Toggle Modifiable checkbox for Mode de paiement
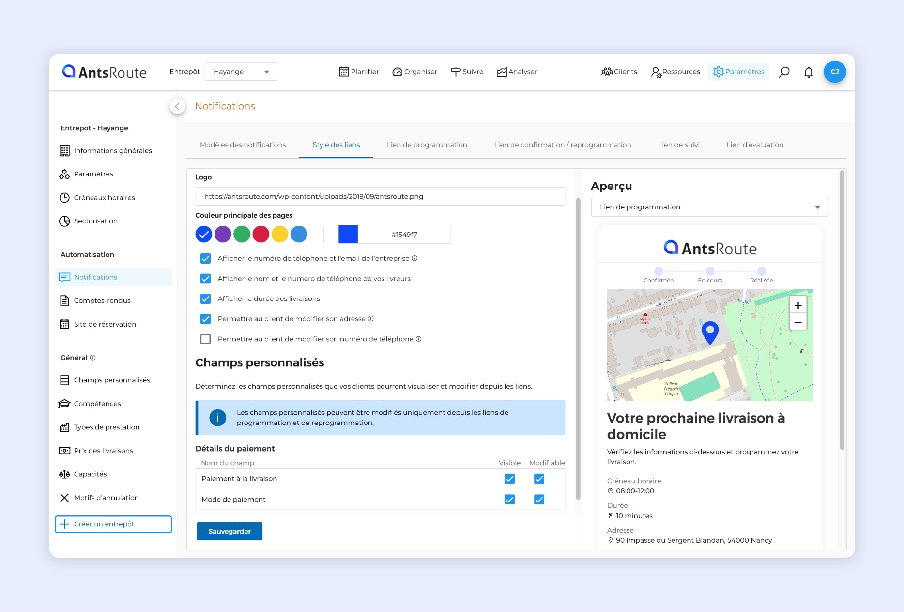This screenshot has width=904, height=612. [539, 500]
